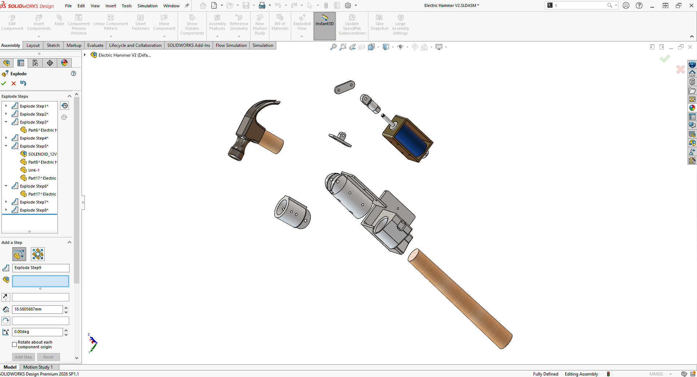The height and width of the screenshot is (377, 697).
Task: Click the viewport red cancel X
Action: click(x=680, y=69)
